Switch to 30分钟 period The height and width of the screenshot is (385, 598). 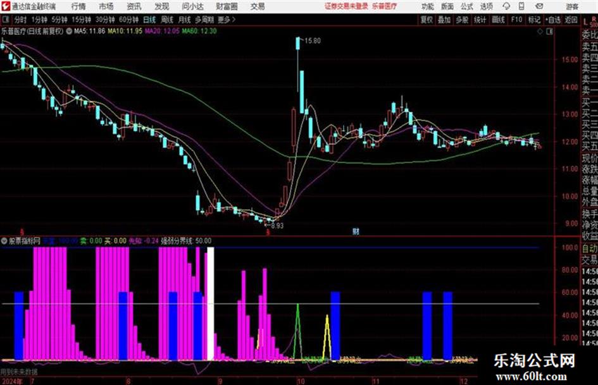(x=105, y=20)
